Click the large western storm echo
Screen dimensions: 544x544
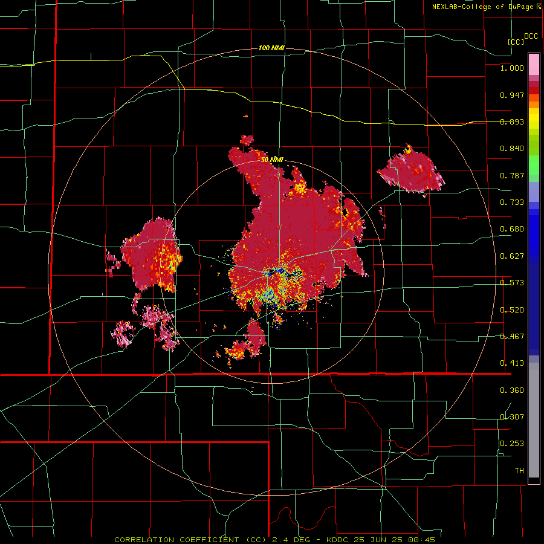[152, 255]
